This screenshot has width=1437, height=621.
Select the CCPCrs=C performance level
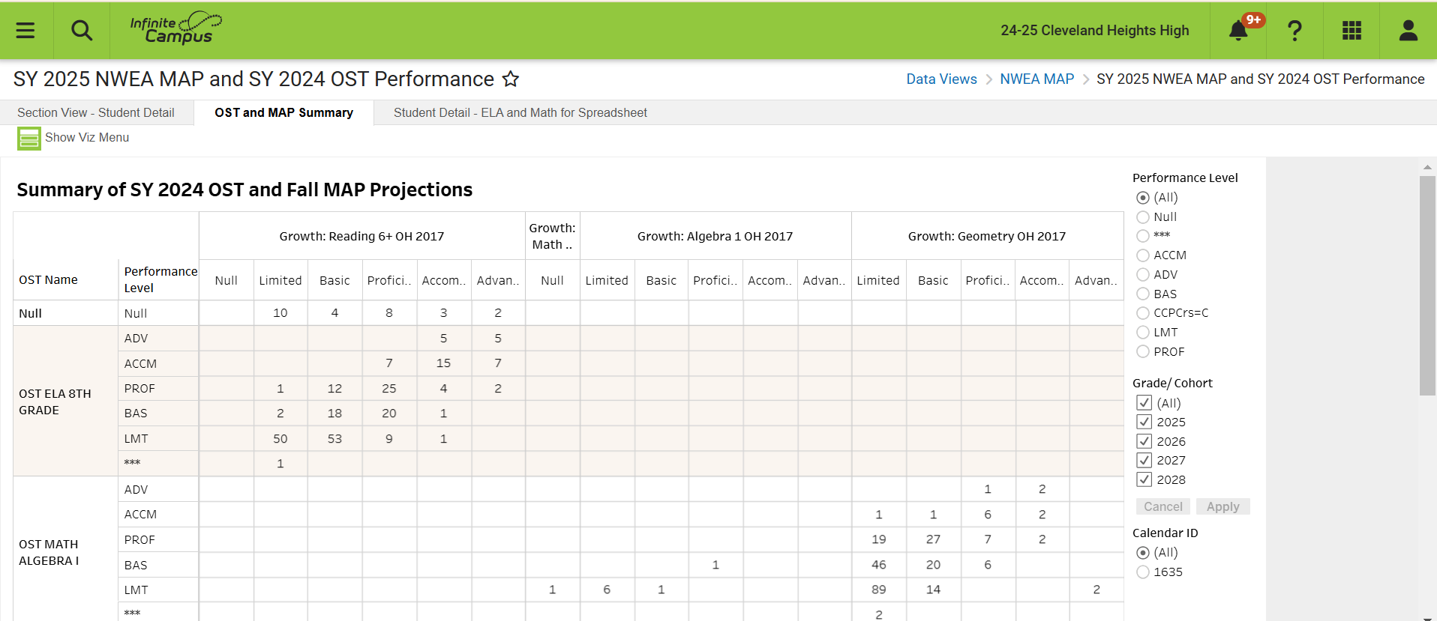1143,313
